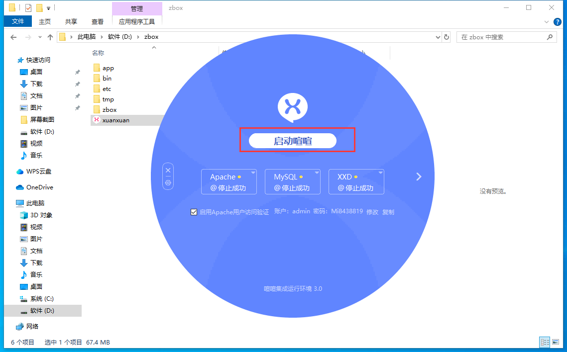
Task: Open the 文件 menu
Action: coord(18,21)
